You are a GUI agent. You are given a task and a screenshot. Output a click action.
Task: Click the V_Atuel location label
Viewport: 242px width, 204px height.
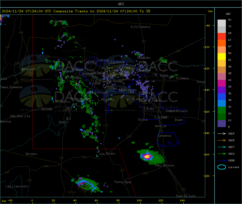(x=138, y=99)
